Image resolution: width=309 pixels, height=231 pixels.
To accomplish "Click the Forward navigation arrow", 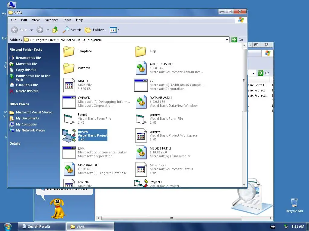I will [40, 30].
